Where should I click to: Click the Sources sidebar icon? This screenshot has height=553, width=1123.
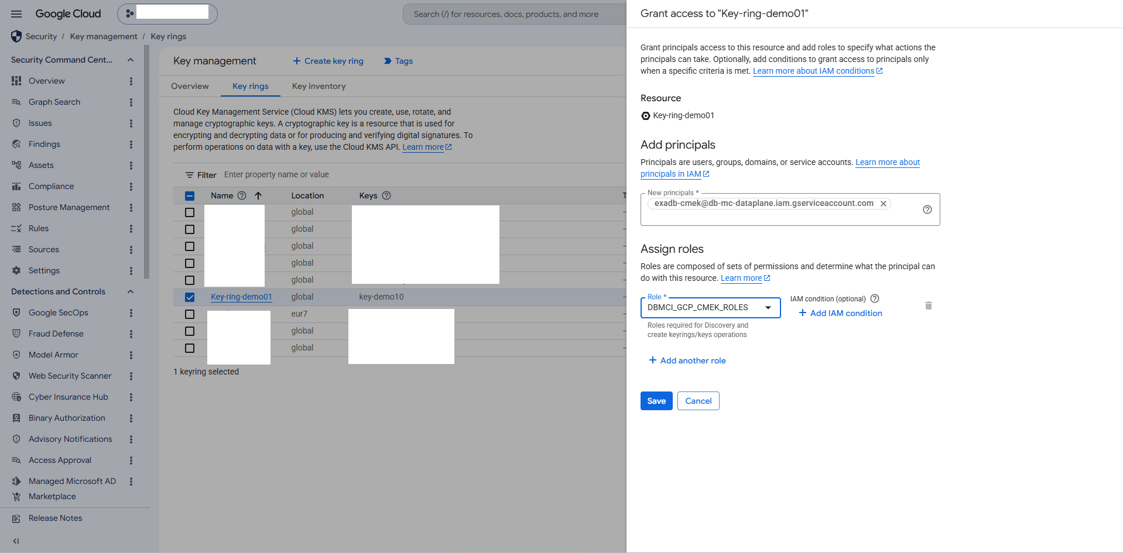pos(16,249)
